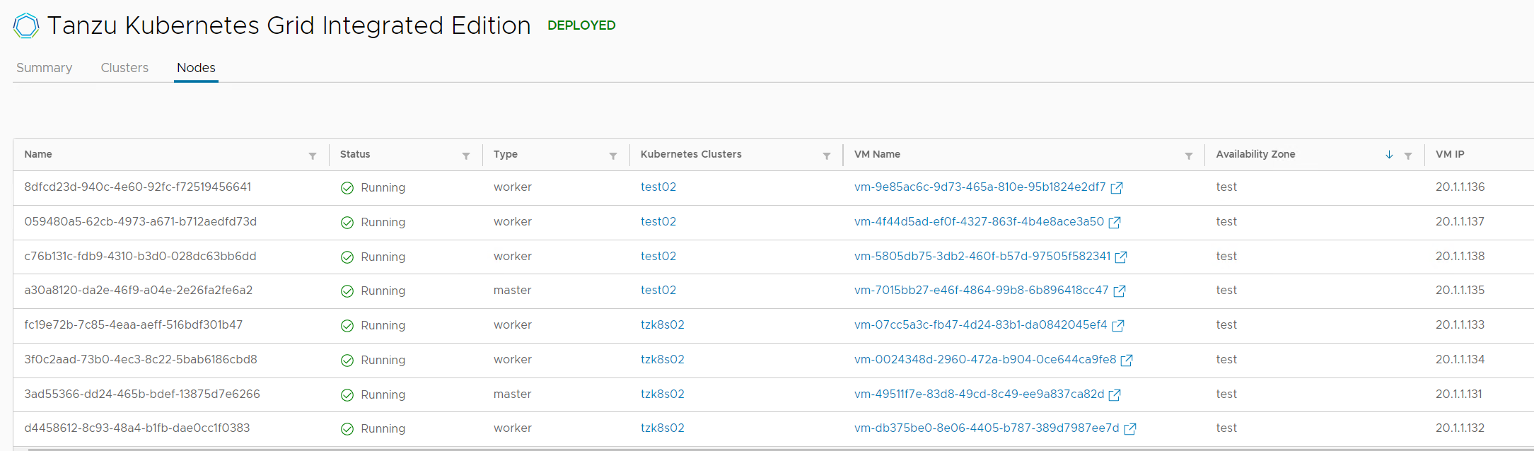The height and width of the screenshot is (451, 1534).
Task: Open test02 cluster link for node 8dfcd23d
Action: coord(658,187)
